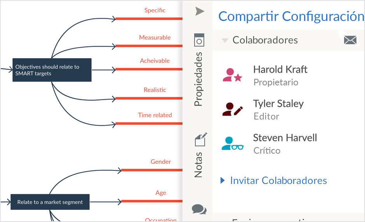The image size is (365, 222).
Task: Collapse the Colaboradores section triangle
Action: [225, 40]
